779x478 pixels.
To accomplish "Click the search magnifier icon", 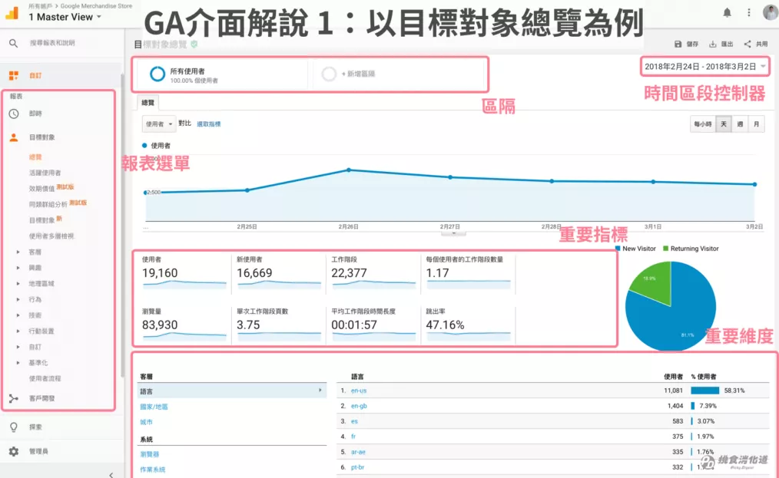I will pyautogui.click(x=13, y=43).
